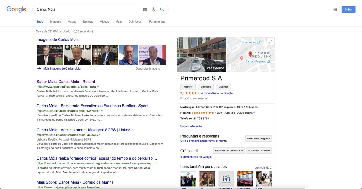Open second Carlos Moia image thumbnail with adidas logo

tap(78, 55)
